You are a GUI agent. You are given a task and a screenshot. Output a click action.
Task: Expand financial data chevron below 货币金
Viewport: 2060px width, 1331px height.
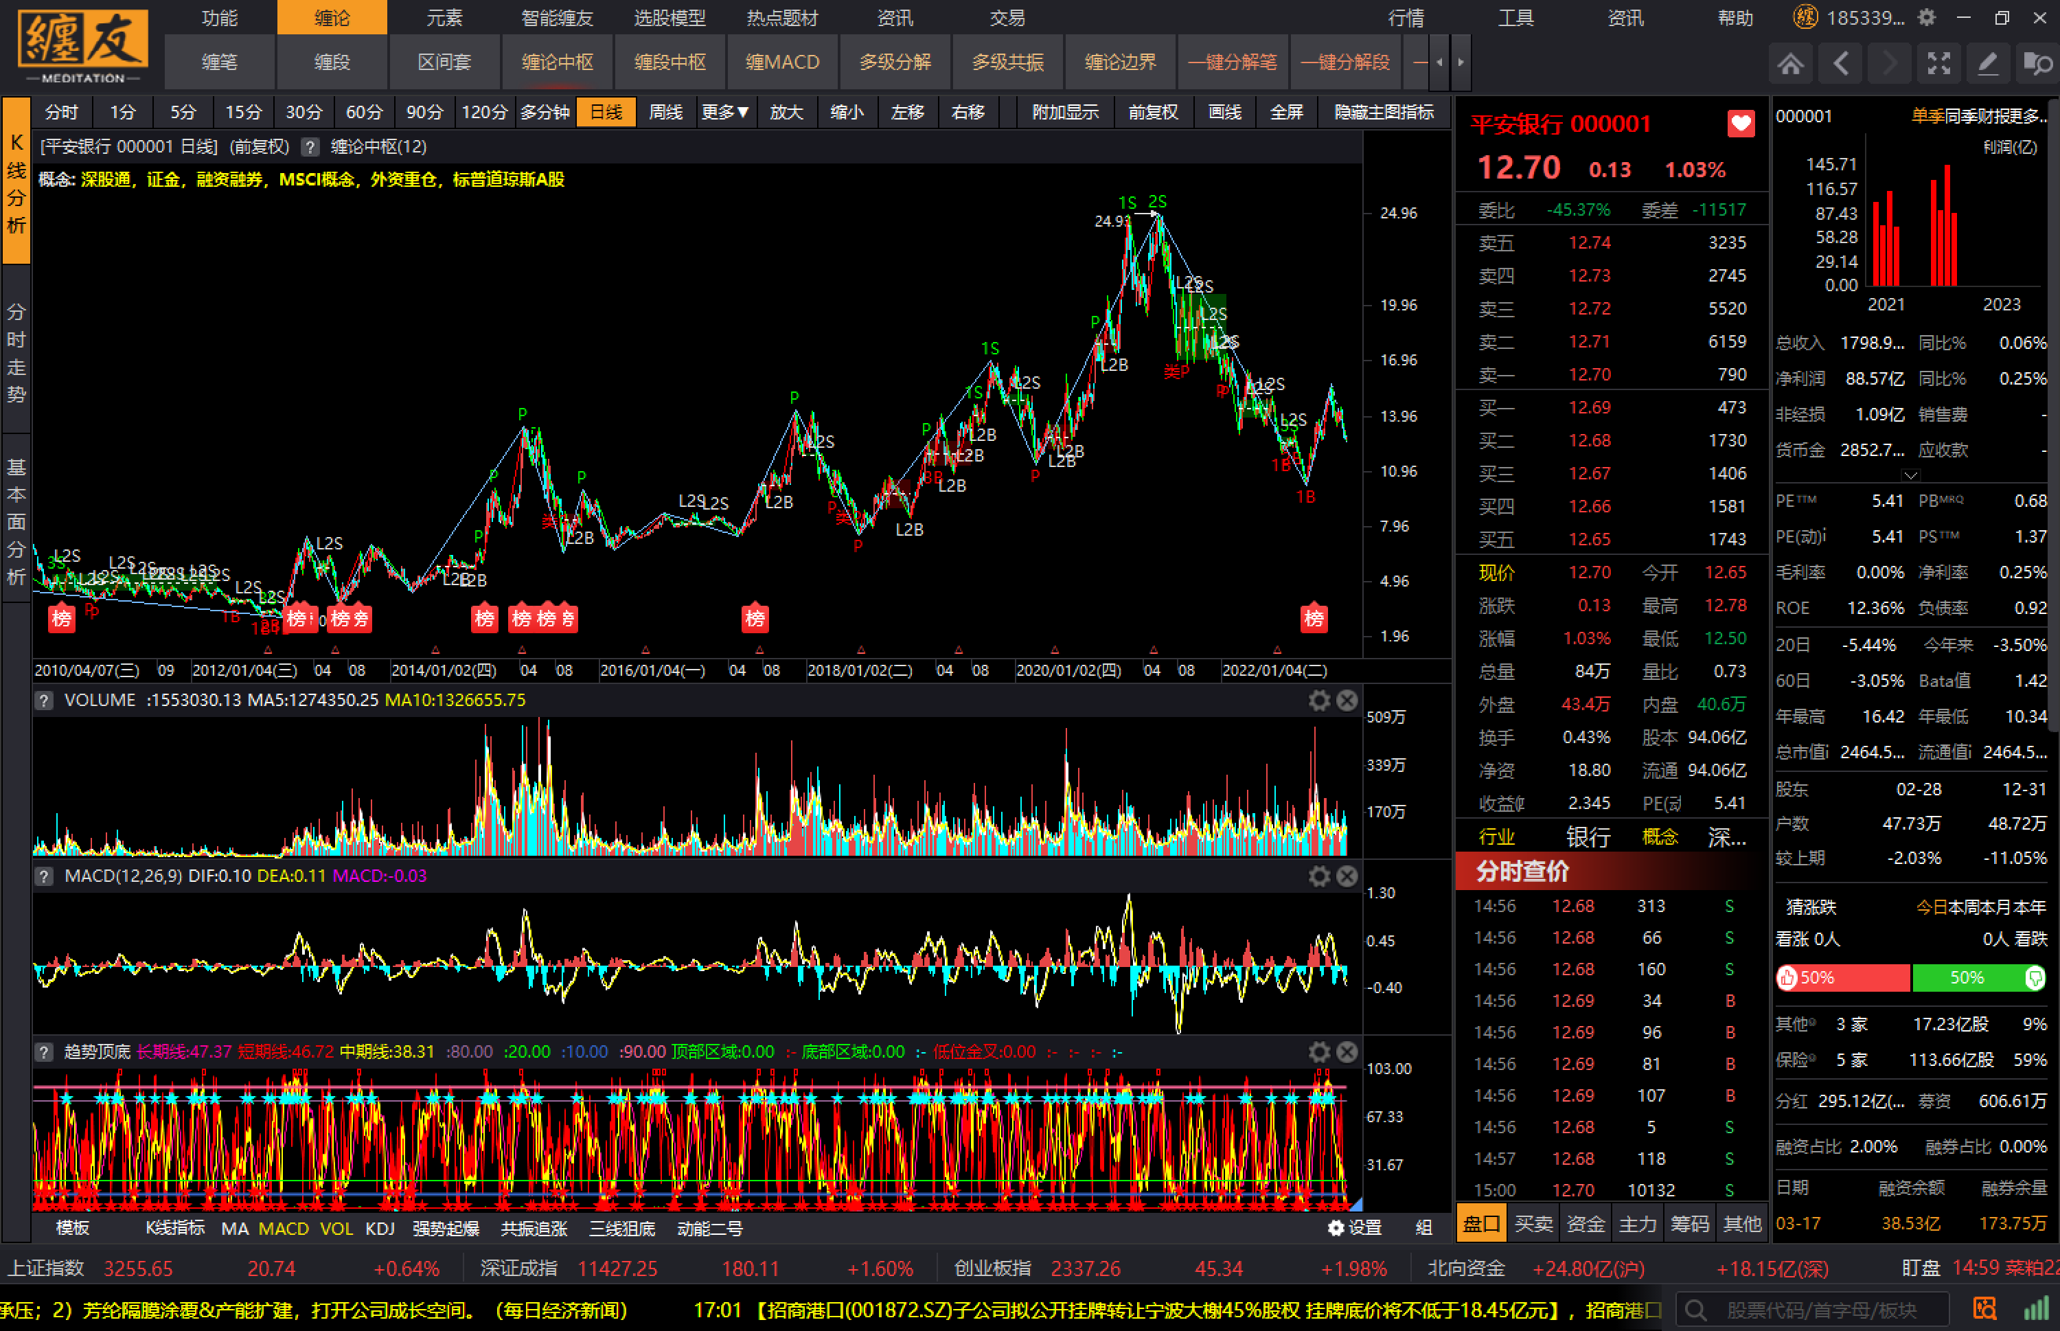coord(1910,475)
